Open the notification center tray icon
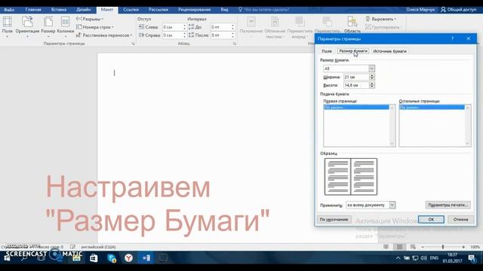483x271 pixels. (472, 258)
